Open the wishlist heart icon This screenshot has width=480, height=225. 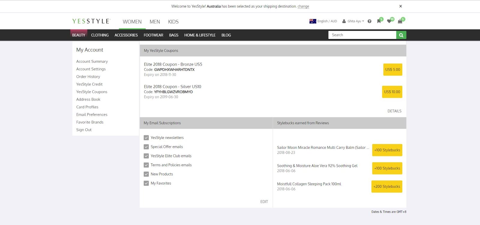389,21
